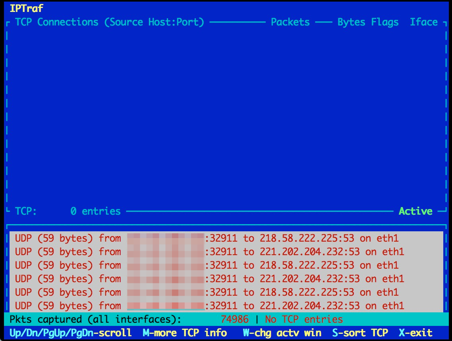Select the TCP Connections (Source Host:Port) header
Screen dimensions: 452x341
pos(110,22)
